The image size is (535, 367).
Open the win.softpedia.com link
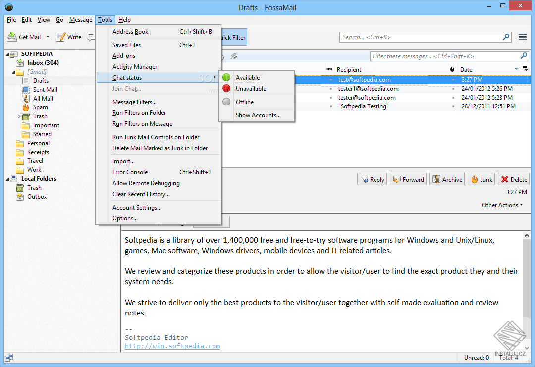pyautogui.click(x=172, y=346)
